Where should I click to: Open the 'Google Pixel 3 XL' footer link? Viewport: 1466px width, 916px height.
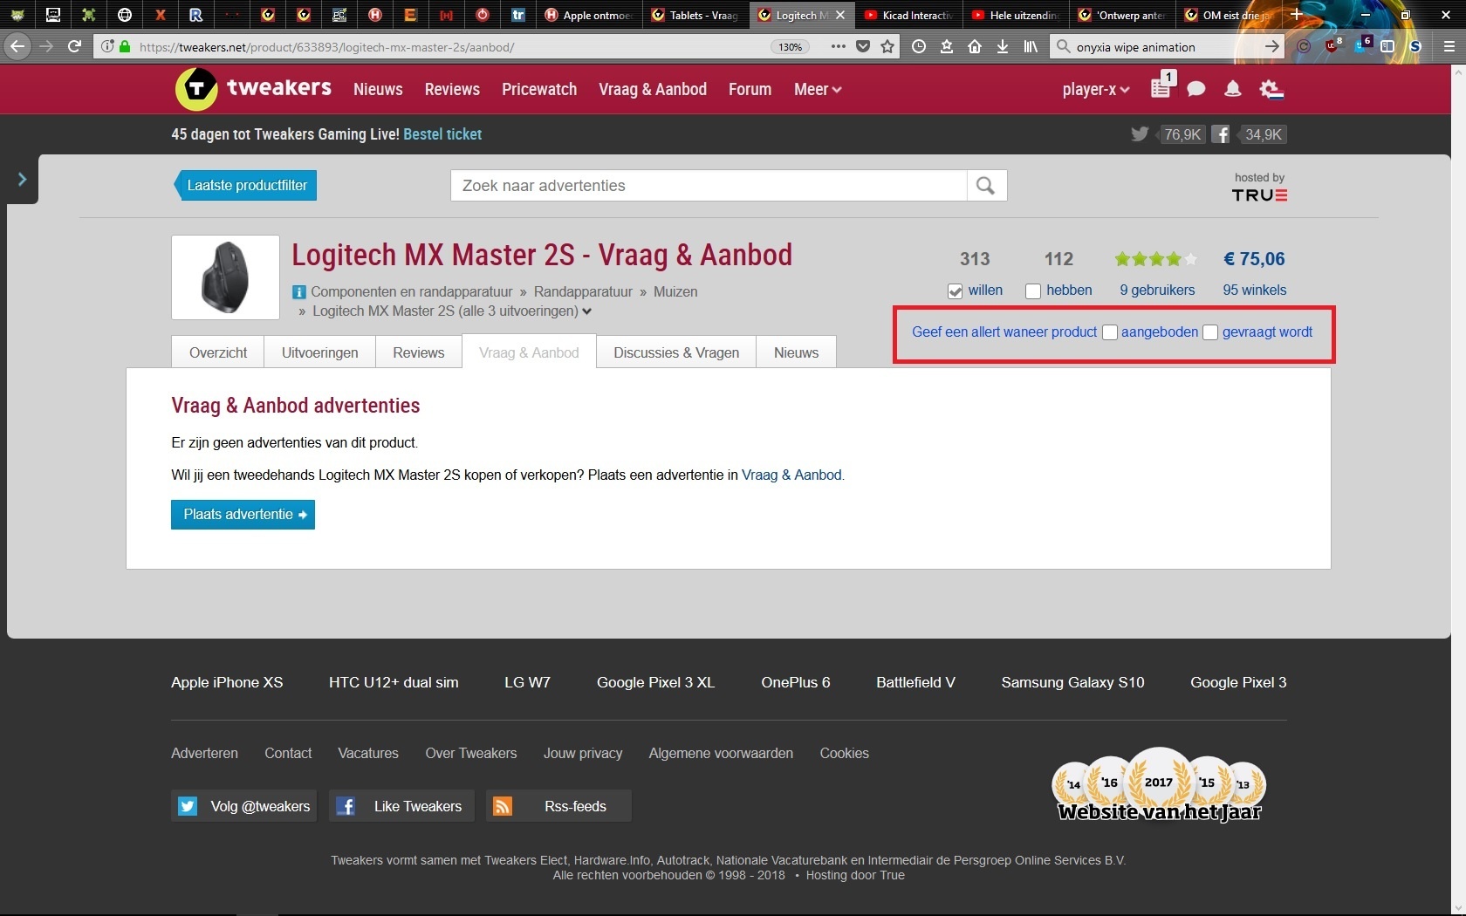click(655, 683)
